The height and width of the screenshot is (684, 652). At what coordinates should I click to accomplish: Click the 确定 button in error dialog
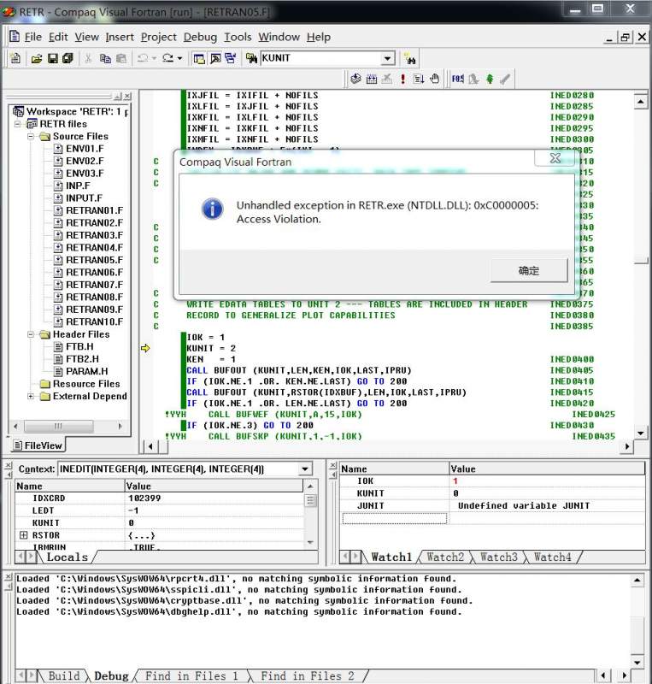click(x=529, y=270)
